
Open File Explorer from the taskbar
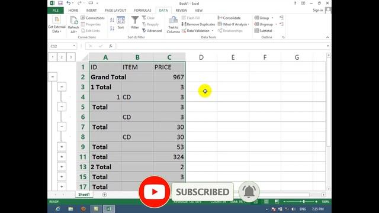click(x=70, y=209)
